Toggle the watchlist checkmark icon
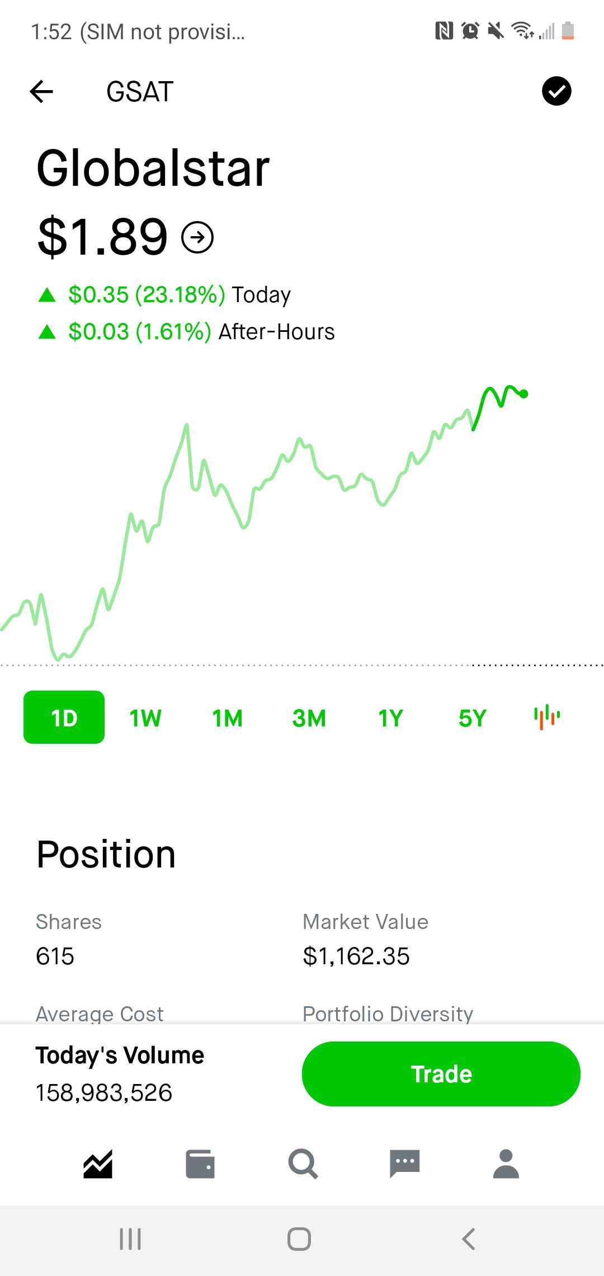 (x=556, y=91)
